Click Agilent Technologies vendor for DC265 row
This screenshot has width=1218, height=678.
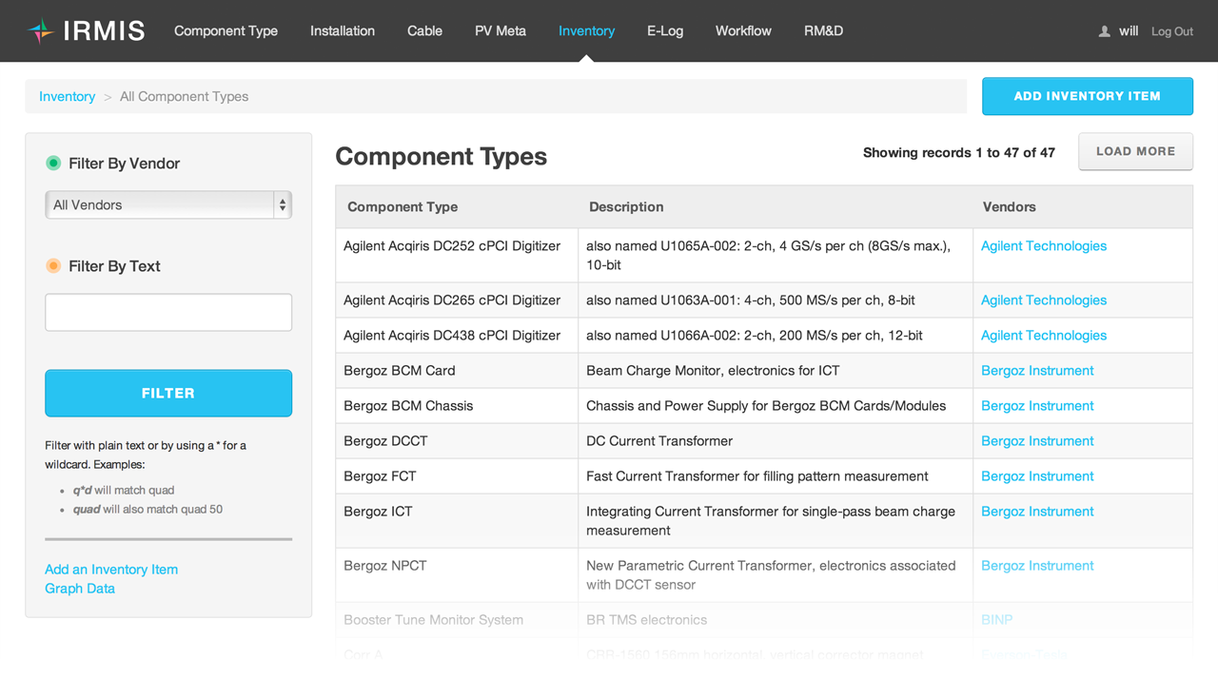1044,300
